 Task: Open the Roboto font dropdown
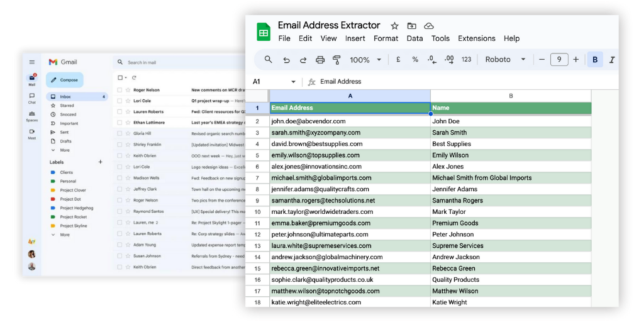tap(506, 60)
